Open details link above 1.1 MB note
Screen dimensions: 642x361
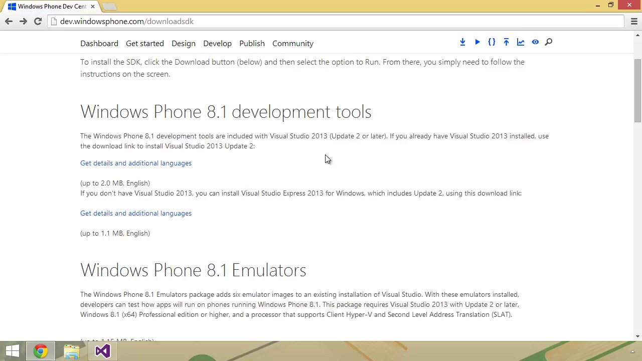tap(136, 213)
